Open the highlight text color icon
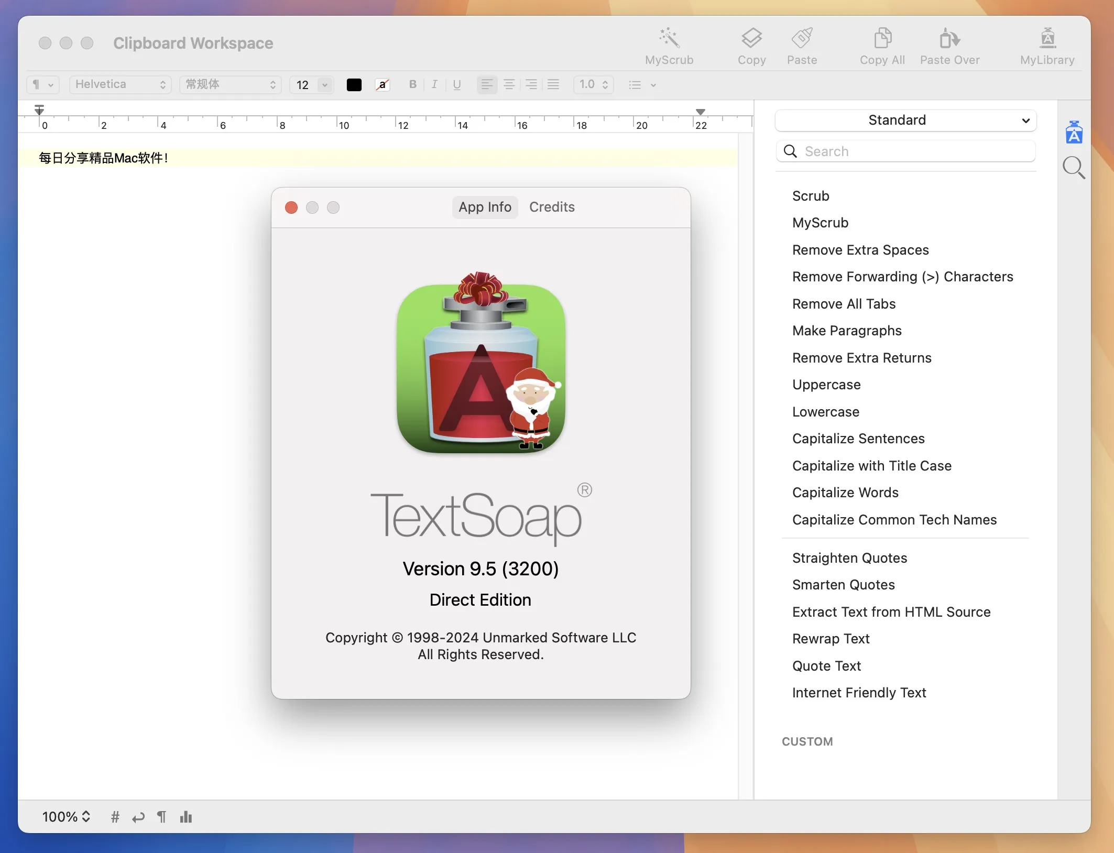The height and width of the screenshot is (853, 1114). pos(383,85)
